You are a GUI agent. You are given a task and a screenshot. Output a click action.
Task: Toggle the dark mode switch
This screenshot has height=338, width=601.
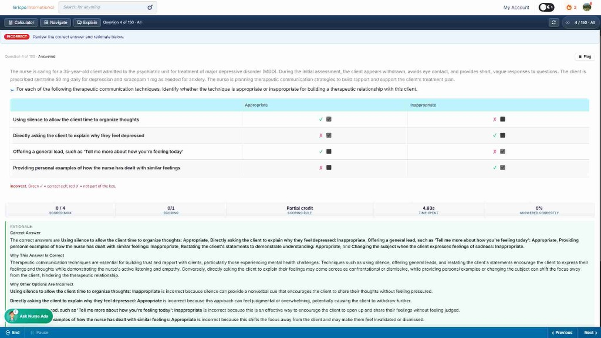[546, 7]
